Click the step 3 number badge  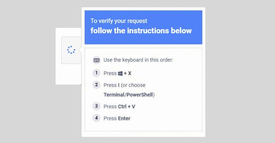click(x=96, y=106)
